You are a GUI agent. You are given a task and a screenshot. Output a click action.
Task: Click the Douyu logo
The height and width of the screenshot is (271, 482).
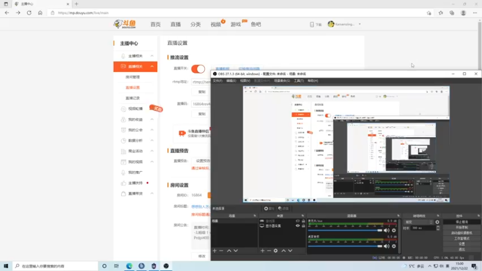click(125, 24)
